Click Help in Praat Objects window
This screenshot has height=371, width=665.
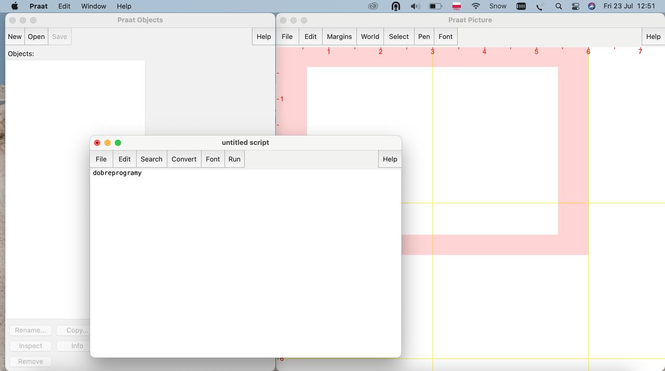point(264,36)
